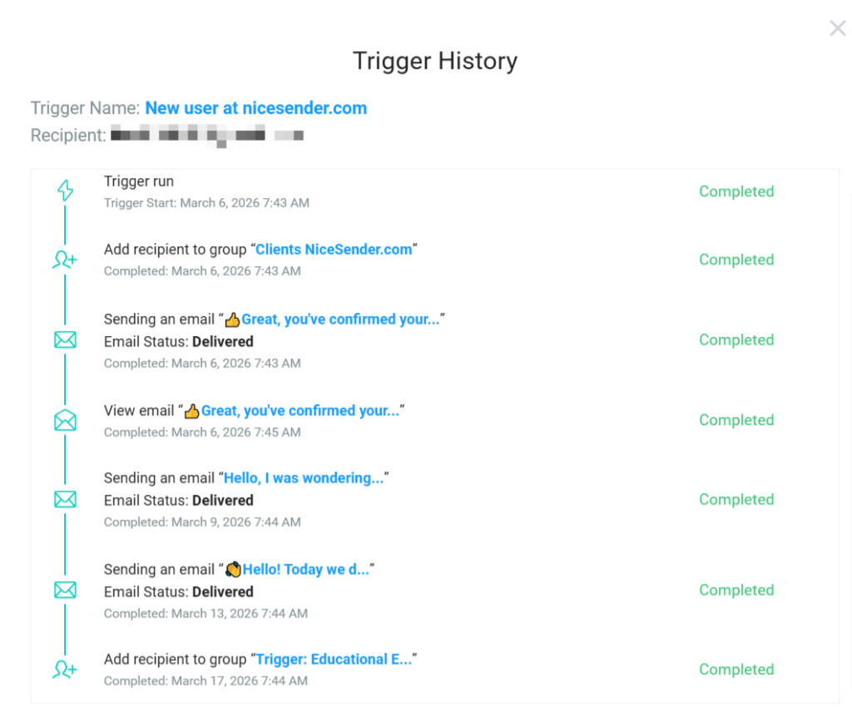
Task: Open the 'New user at nicesender.com' trigger link
Action: pos(256,107)
